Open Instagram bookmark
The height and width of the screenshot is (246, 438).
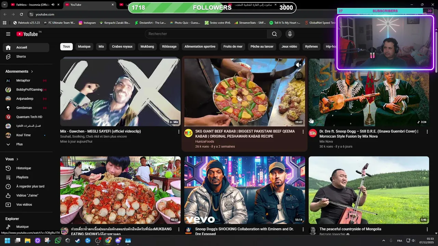click(87, 23)
